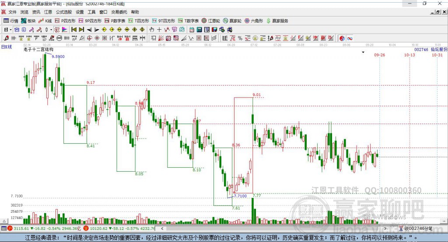Click the 老子十二宫结构 chart title

pos(38,50)
